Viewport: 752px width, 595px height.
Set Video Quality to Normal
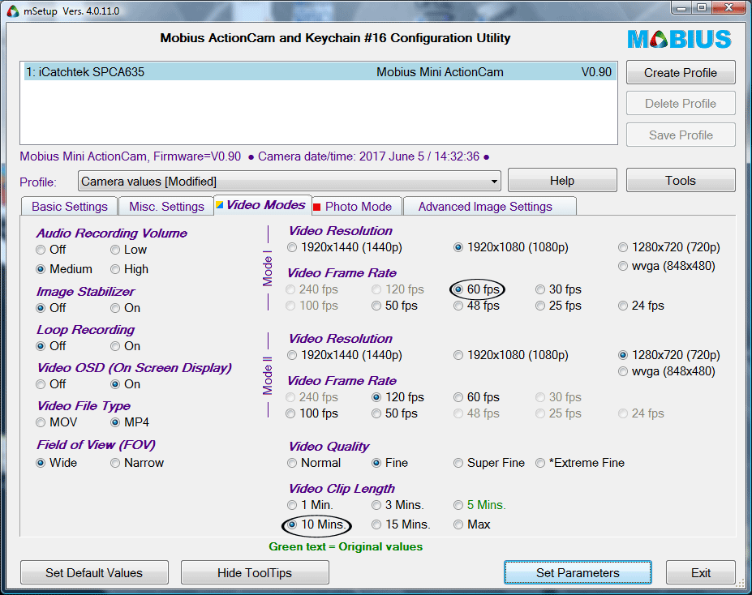(314, 463)
